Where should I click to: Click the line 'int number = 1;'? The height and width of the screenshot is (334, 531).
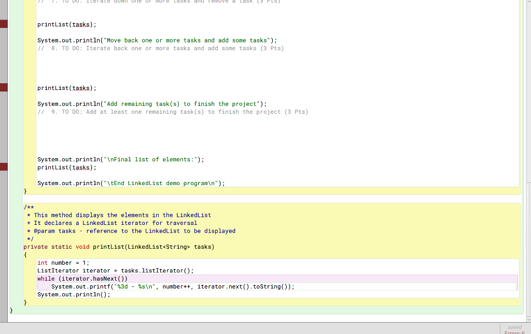(63, 263)
